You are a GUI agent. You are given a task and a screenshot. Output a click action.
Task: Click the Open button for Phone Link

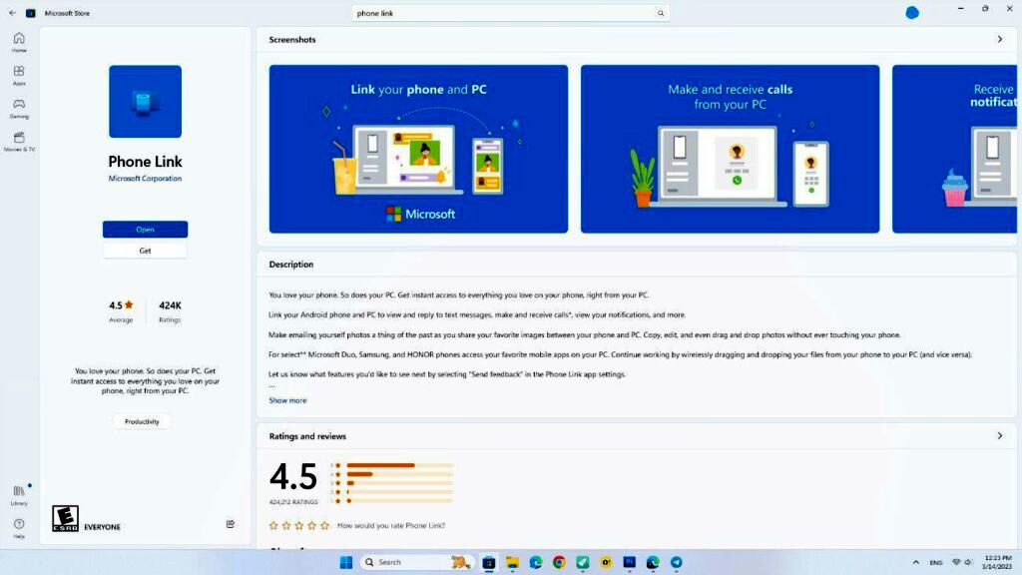click(145, 230)
